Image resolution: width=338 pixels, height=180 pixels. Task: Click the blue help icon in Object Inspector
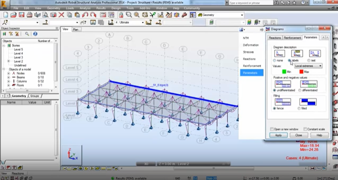(35, 34)
